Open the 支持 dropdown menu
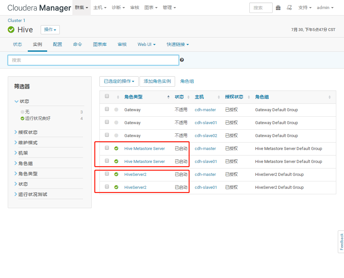Viewport: 344px width, 278px height. tap(305, 8)
